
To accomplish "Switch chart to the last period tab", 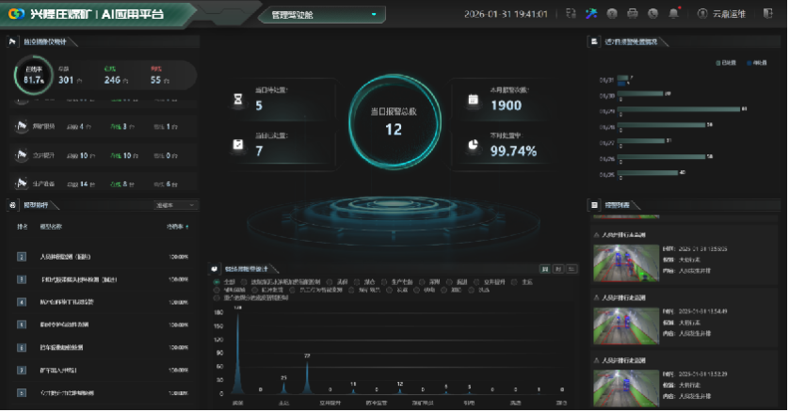I will 572,269.
